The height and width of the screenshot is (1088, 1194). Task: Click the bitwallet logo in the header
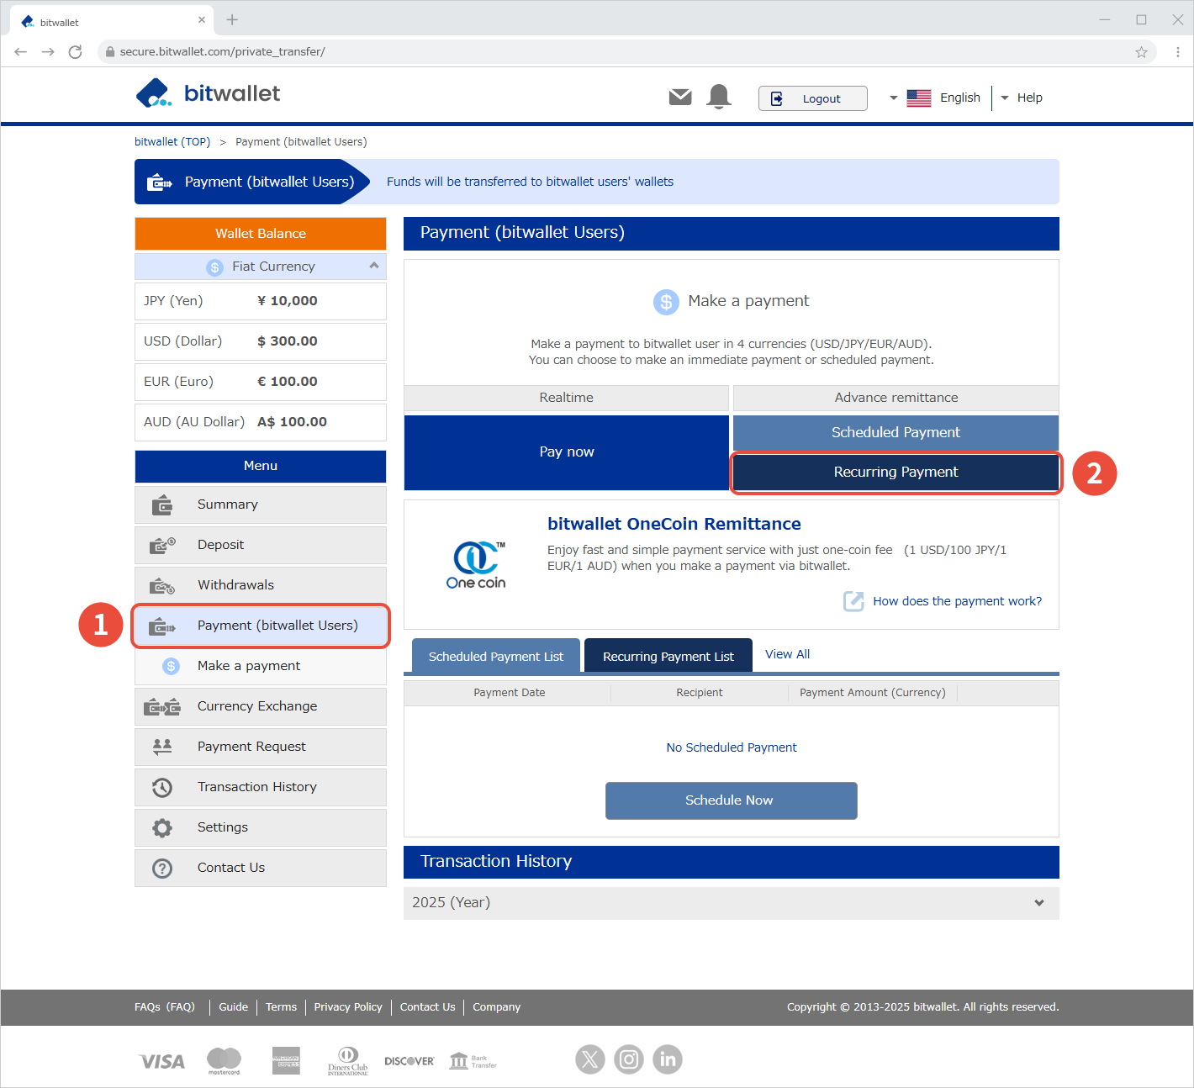pyautogui.click(x=208, y=93)
